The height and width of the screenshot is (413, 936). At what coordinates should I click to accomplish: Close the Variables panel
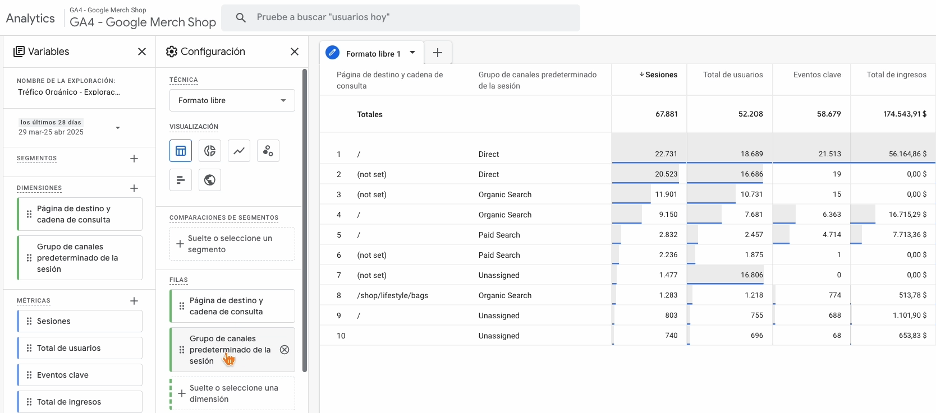click(142, 52)
